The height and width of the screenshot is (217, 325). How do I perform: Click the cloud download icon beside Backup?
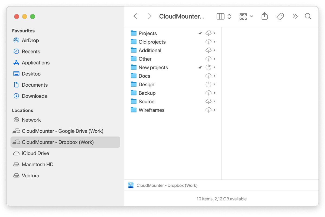[208, 93]
